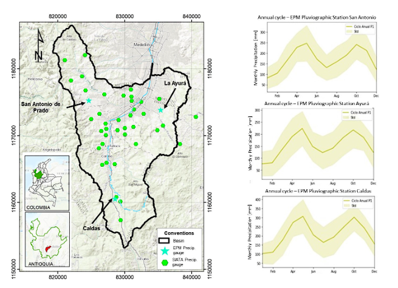This screenshot has width=398, height=288.
Task: Click the cyan star gauge near Caldas
Action: point(115,198)
